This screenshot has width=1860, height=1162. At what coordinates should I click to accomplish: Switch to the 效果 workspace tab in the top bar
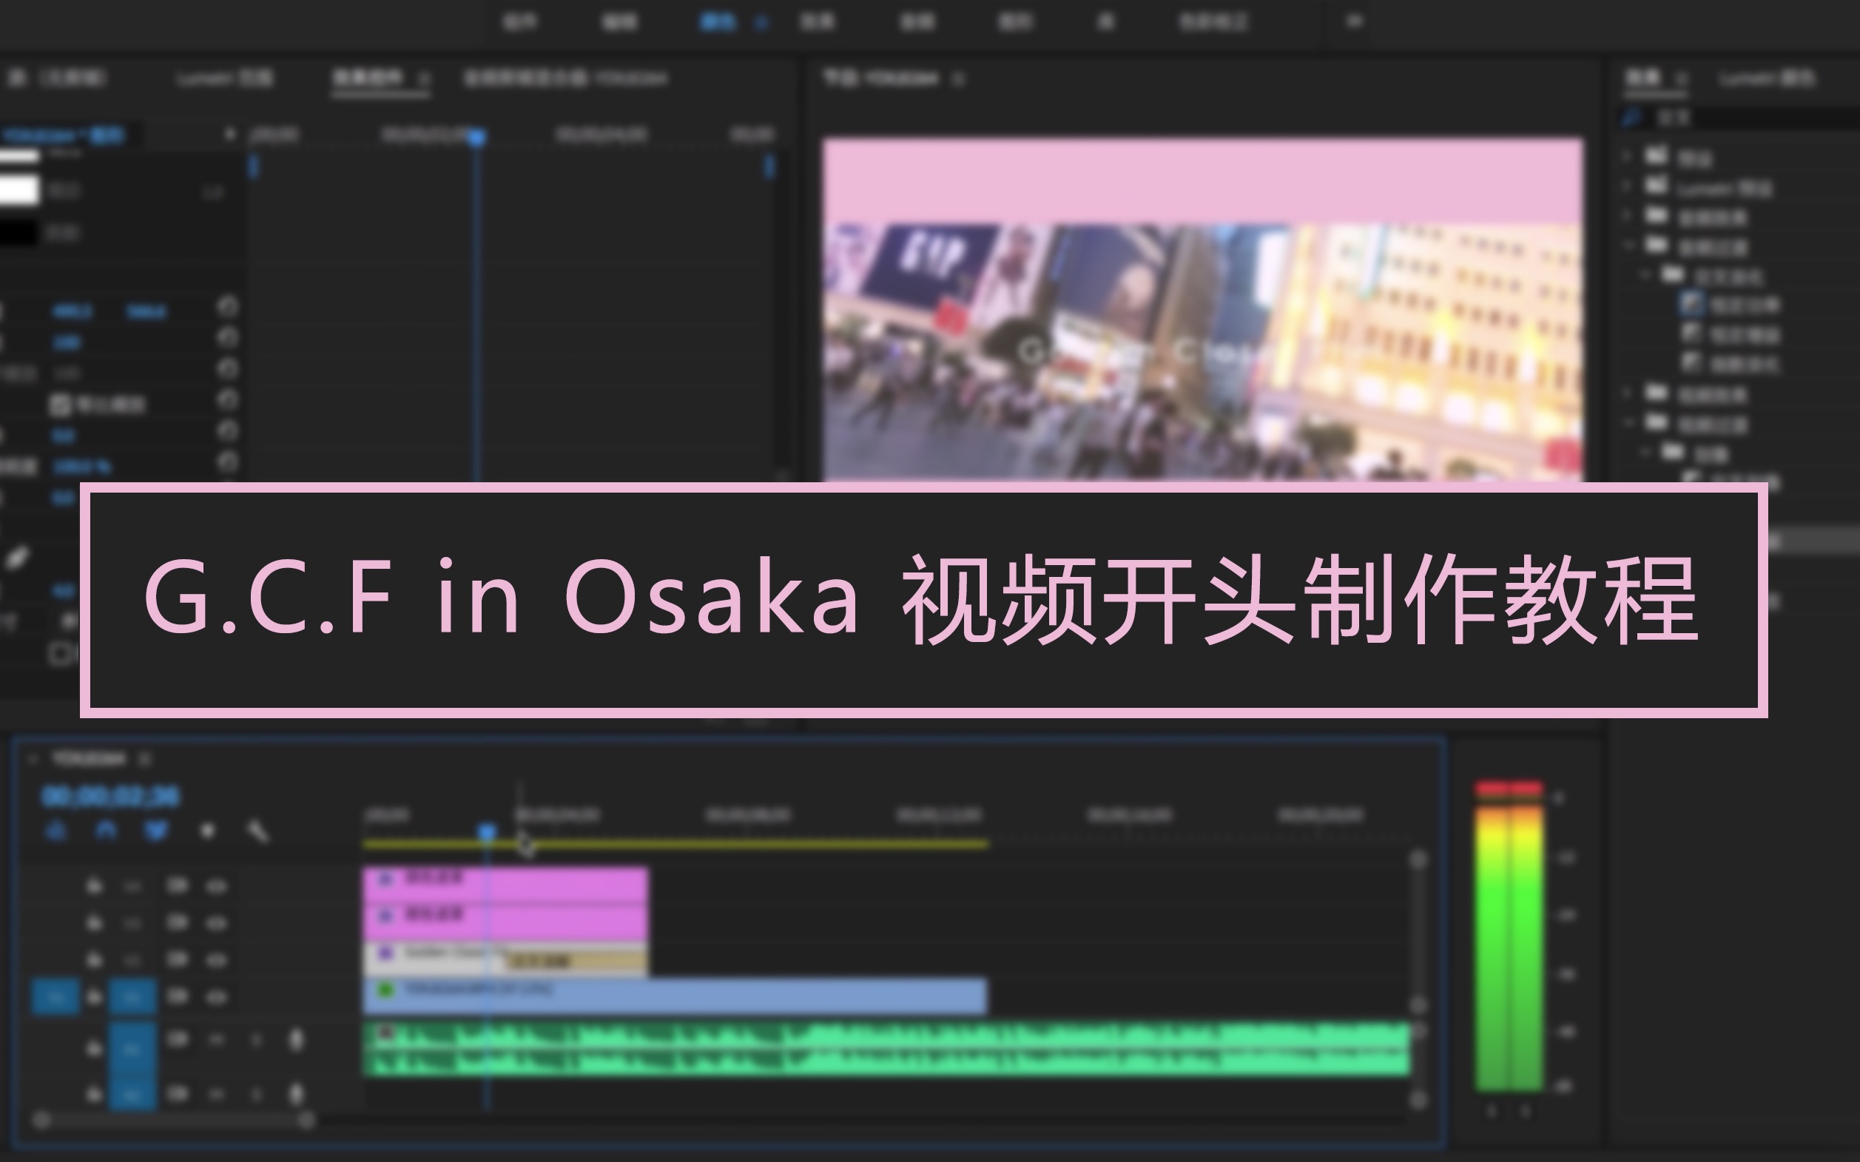pyautogui.click(x=816, y=21)
